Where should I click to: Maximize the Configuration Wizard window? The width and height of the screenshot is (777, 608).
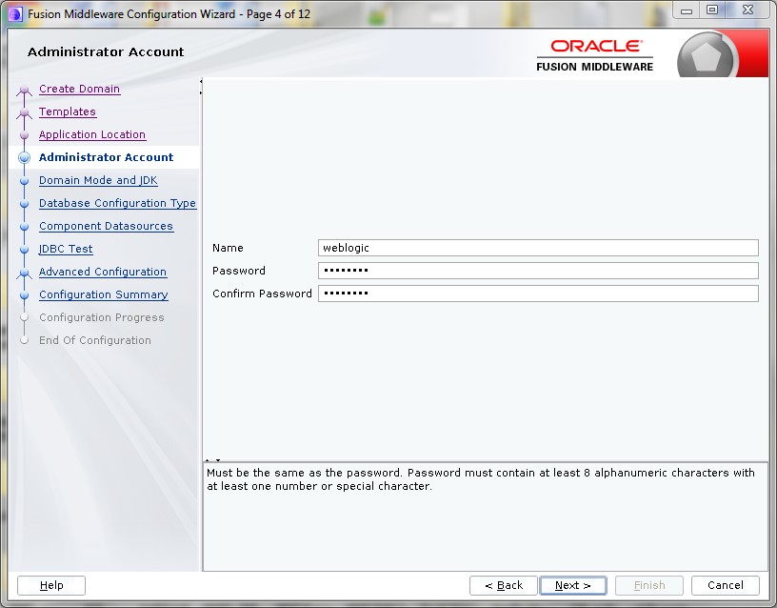coord(712,10)
